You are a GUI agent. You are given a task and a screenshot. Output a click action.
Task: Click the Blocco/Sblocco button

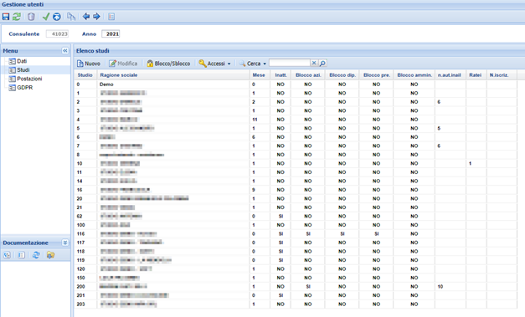(168, 64)
